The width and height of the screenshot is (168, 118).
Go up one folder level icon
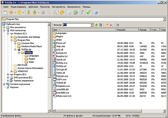96,25
